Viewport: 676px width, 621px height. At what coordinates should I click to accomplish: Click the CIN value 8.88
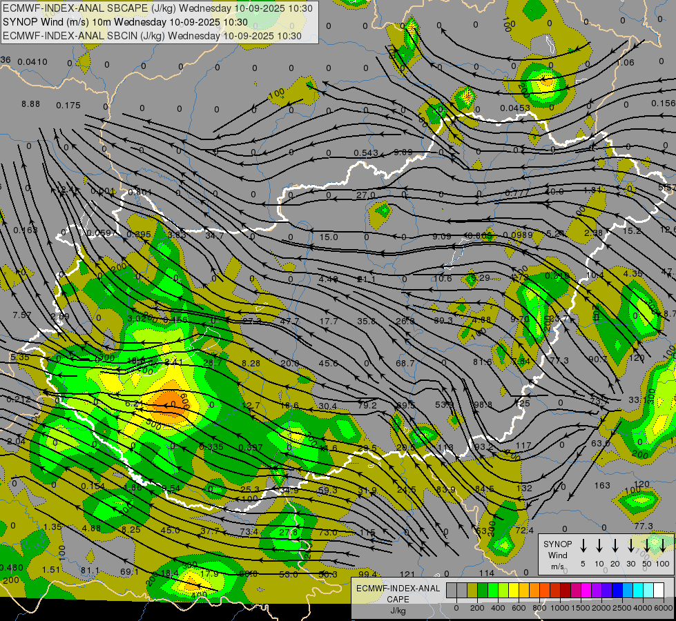[x=30, y=104]
